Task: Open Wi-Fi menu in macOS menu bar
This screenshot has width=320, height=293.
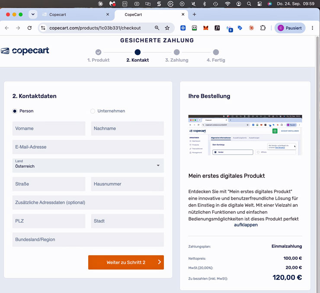Action: click(x=227, y=3)
